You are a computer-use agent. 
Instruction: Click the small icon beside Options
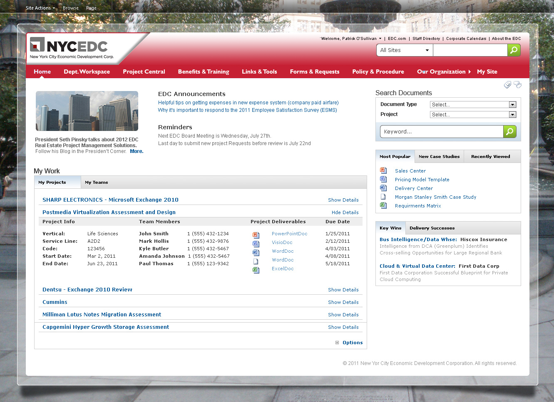coord(337,343)
